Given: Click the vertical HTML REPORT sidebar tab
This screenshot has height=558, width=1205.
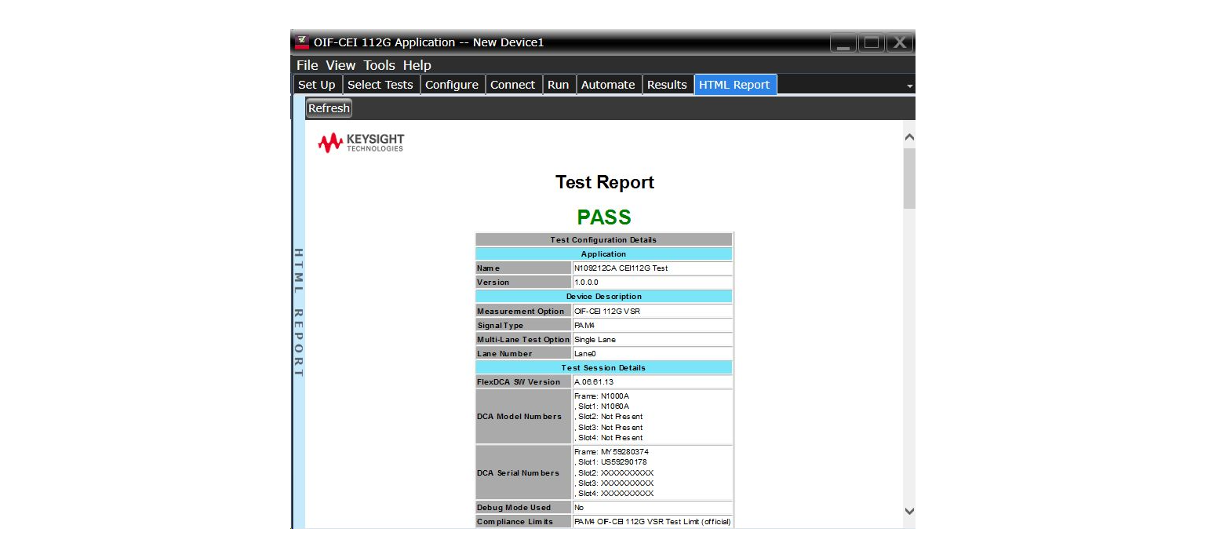Looking at the screenshot, I should 298,314.
